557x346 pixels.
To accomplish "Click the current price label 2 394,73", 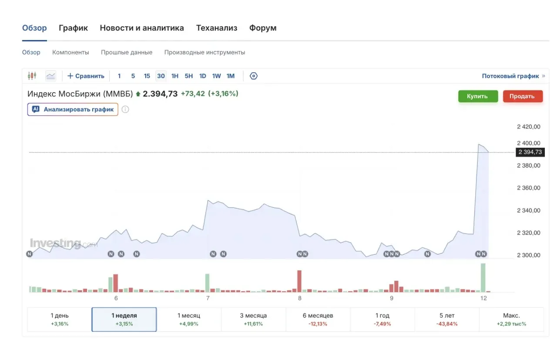I will [x=530, y=152].
